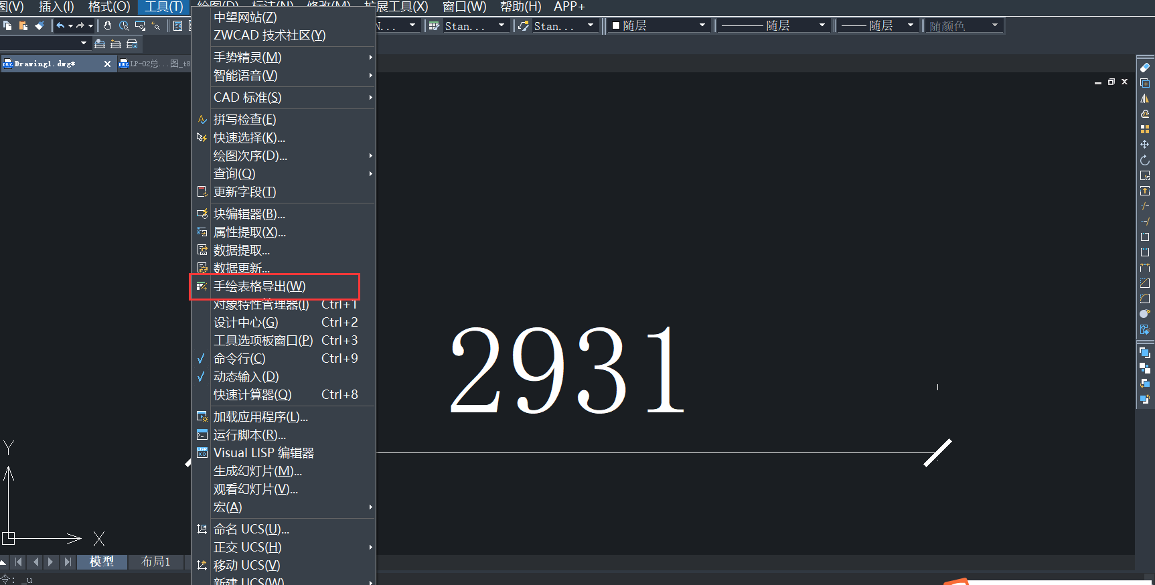The height and width of the screenshot is (585, 1155).
Task: Select the Move tool icon
Action: point(1145,145)
